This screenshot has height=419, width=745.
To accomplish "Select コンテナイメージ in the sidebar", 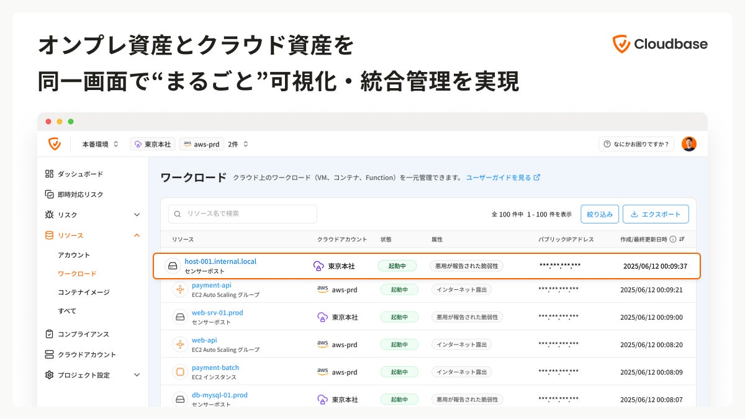I will click(84, 292).
